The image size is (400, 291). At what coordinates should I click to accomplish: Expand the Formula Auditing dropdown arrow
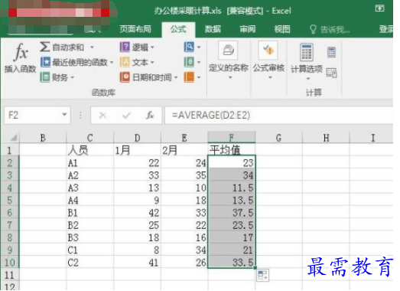[x=270, y=77]
